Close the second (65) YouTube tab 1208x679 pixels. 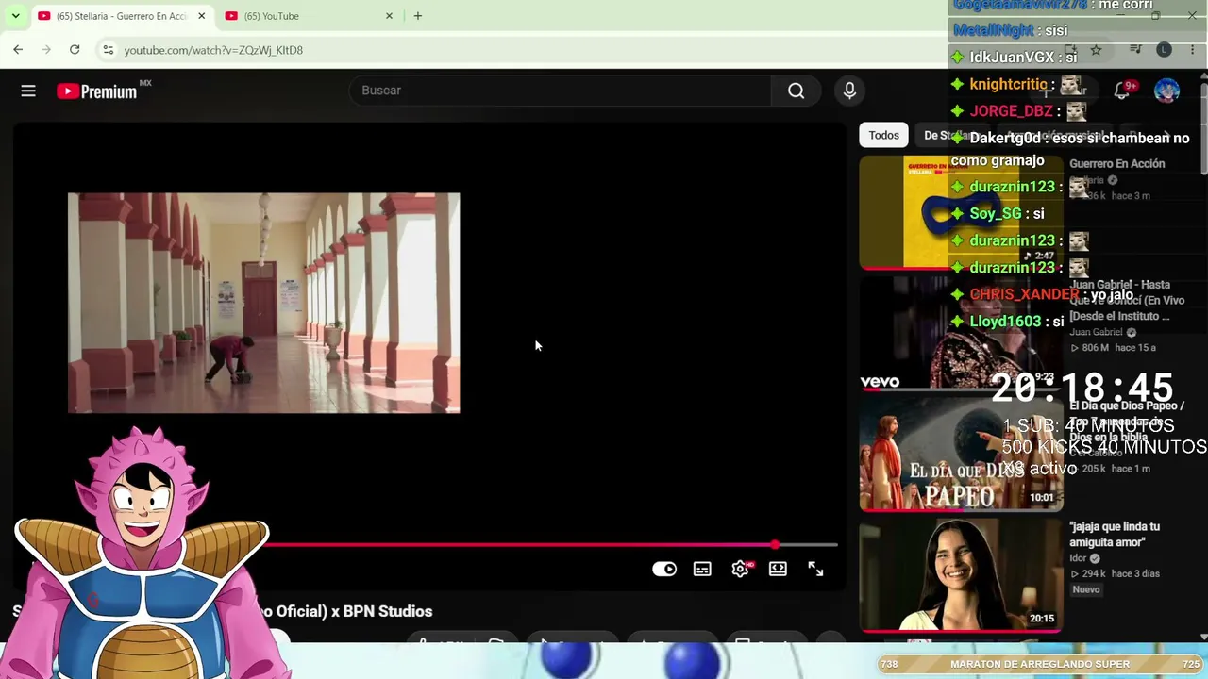[x=389, y=16]
